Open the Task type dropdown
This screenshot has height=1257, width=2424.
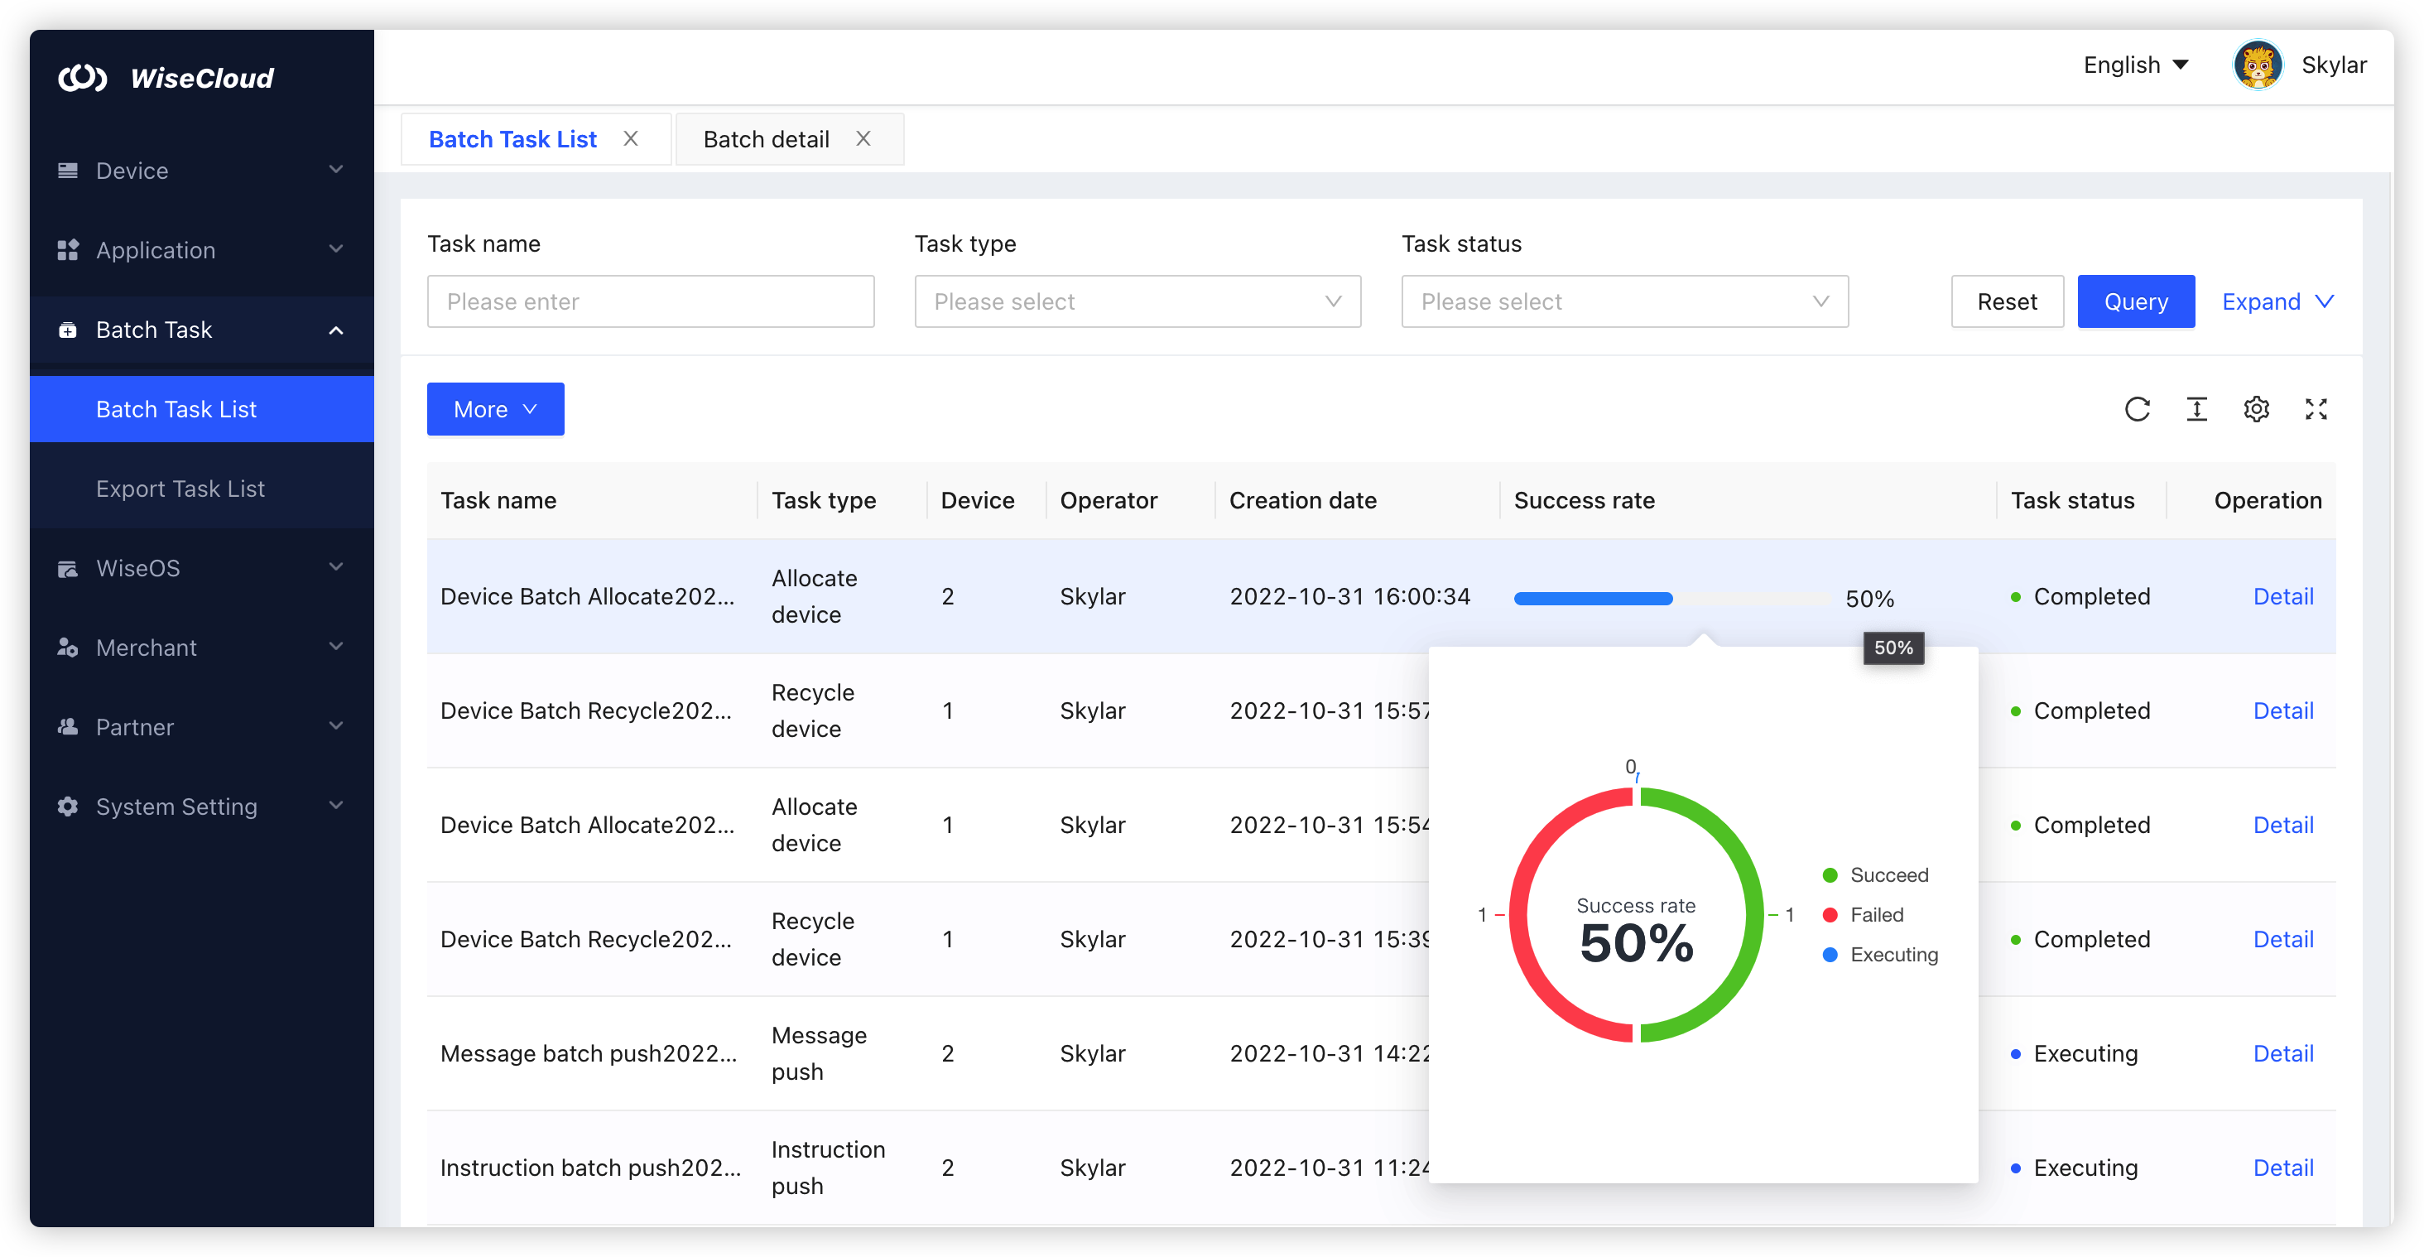[x=1137, y=301]
